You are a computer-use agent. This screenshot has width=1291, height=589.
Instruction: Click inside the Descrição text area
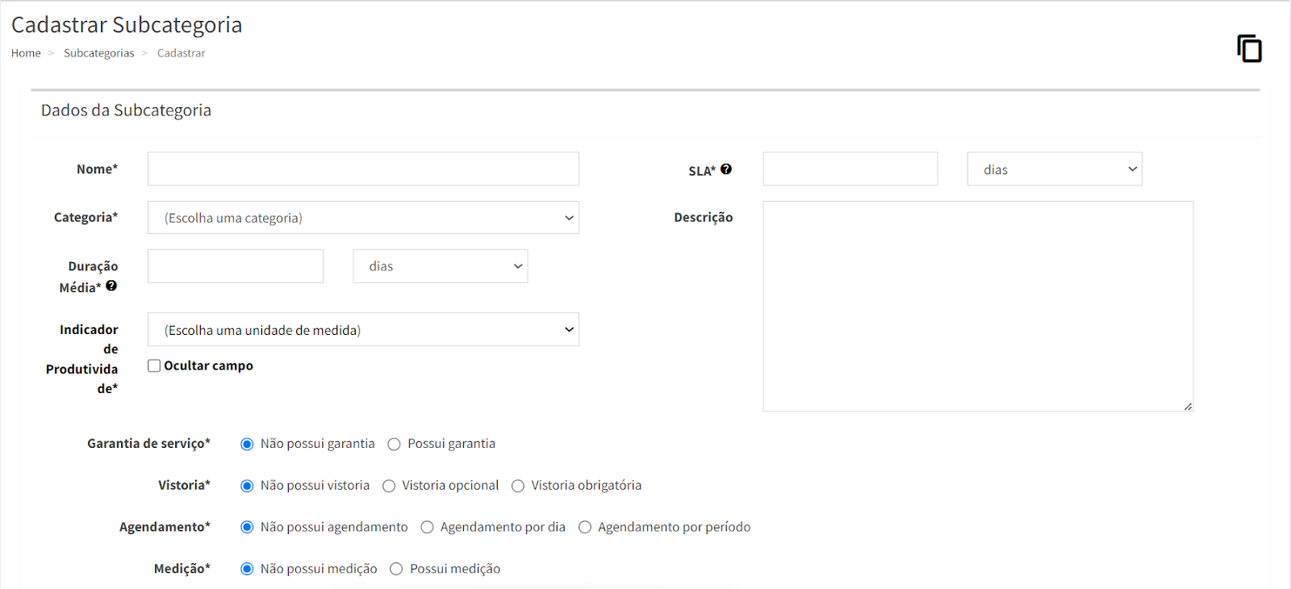(x=978, y=307)
